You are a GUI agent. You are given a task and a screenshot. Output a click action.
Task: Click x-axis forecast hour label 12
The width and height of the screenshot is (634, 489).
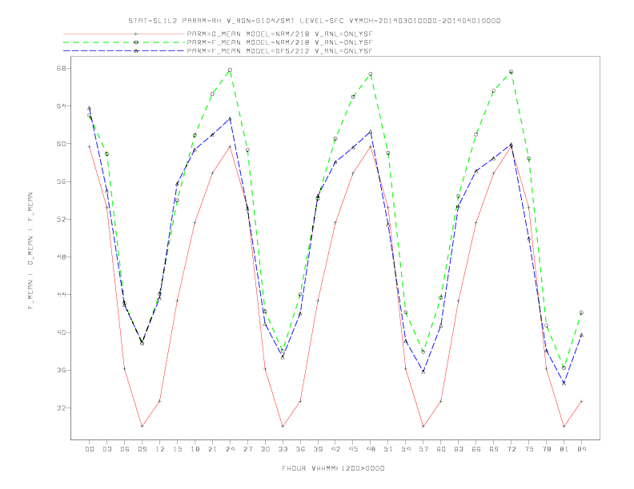click(160, 449)
